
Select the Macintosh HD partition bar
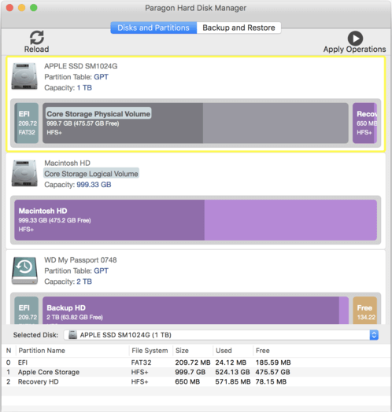click(195, 220)
